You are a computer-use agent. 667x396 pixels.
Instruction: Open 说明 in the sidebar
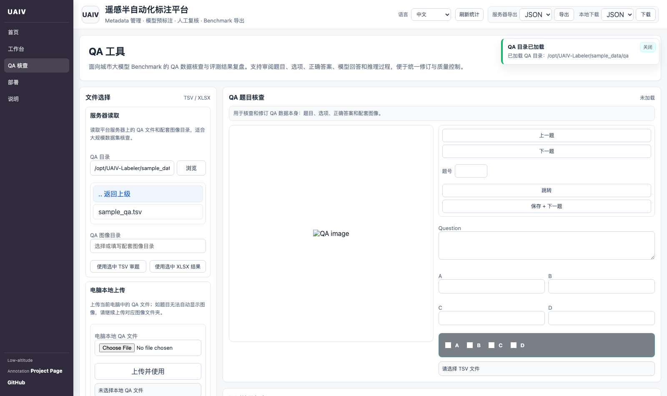37,99
